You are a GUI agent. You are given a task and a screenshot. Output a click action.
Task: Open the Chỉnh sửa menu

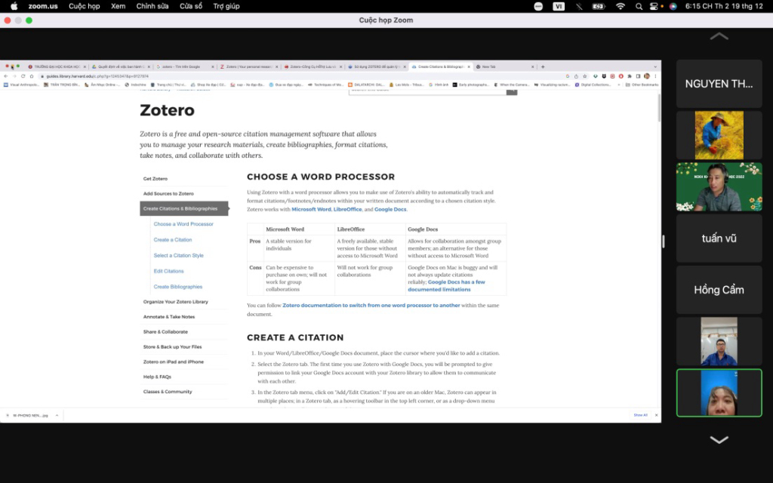(x=152, y=6)
